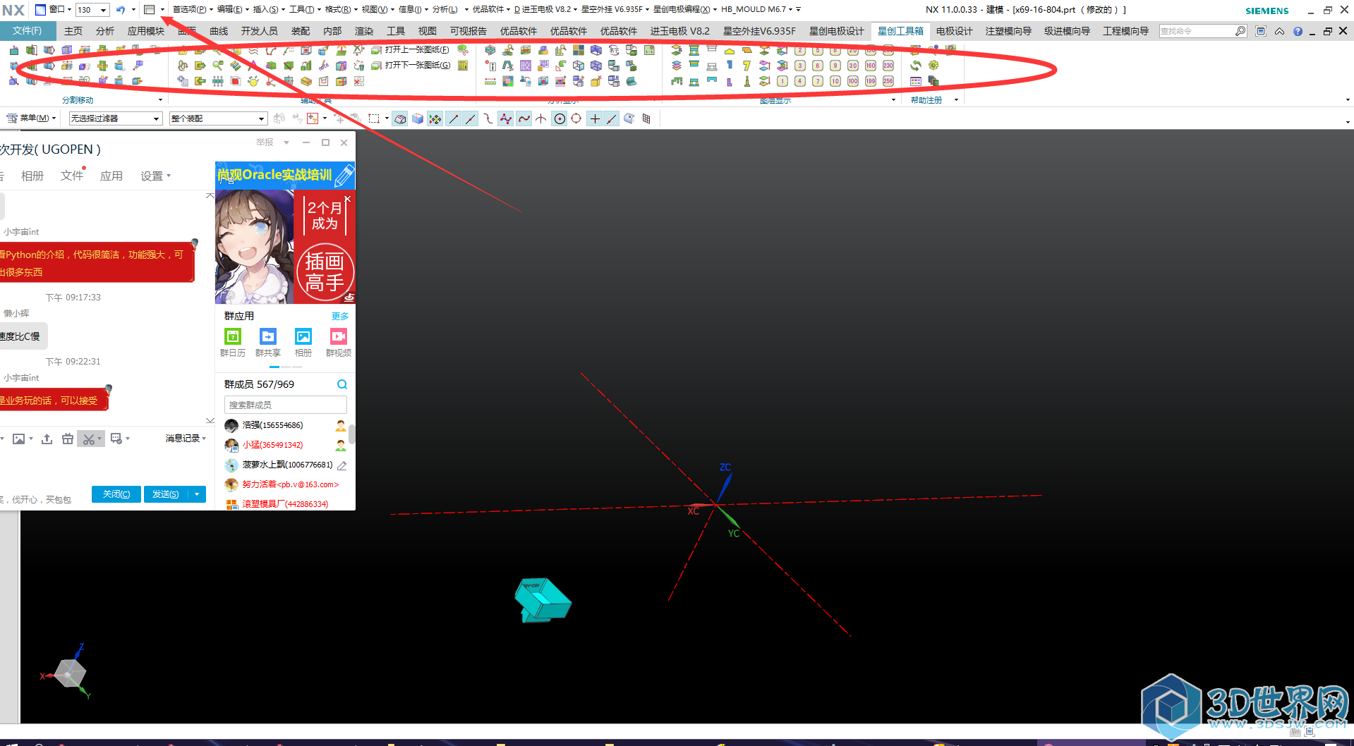Select group member 浩强(156554686)
The height and width of the screenshot is (746, 1354).
click(285, 425)
